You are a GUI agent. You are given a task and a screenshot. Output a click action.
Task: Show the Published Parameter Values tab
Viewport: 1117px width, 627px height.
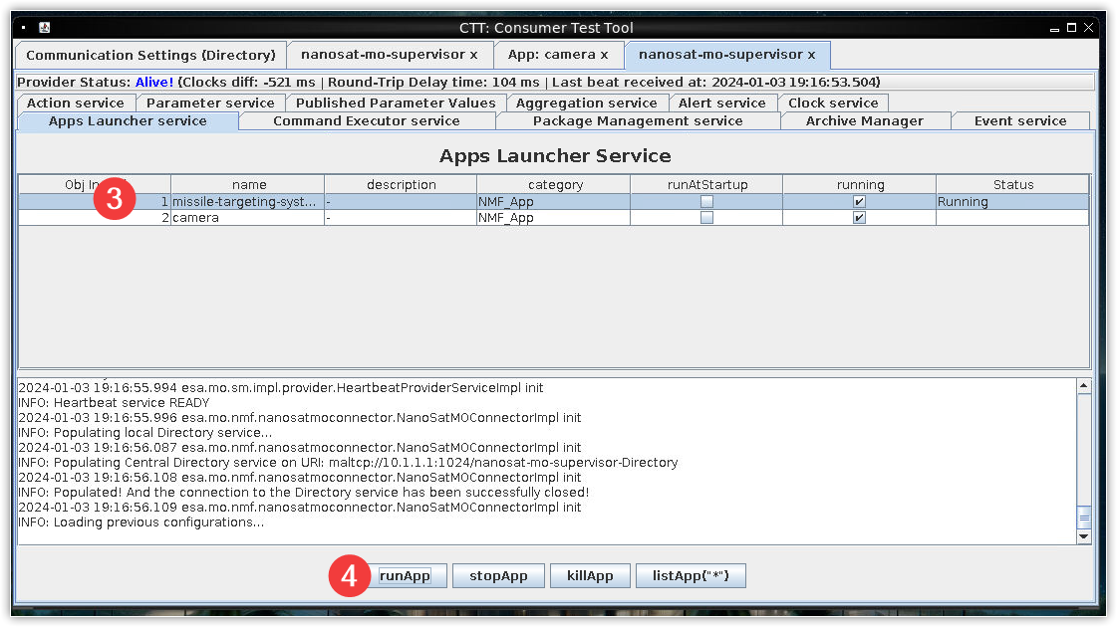(396, 104)
